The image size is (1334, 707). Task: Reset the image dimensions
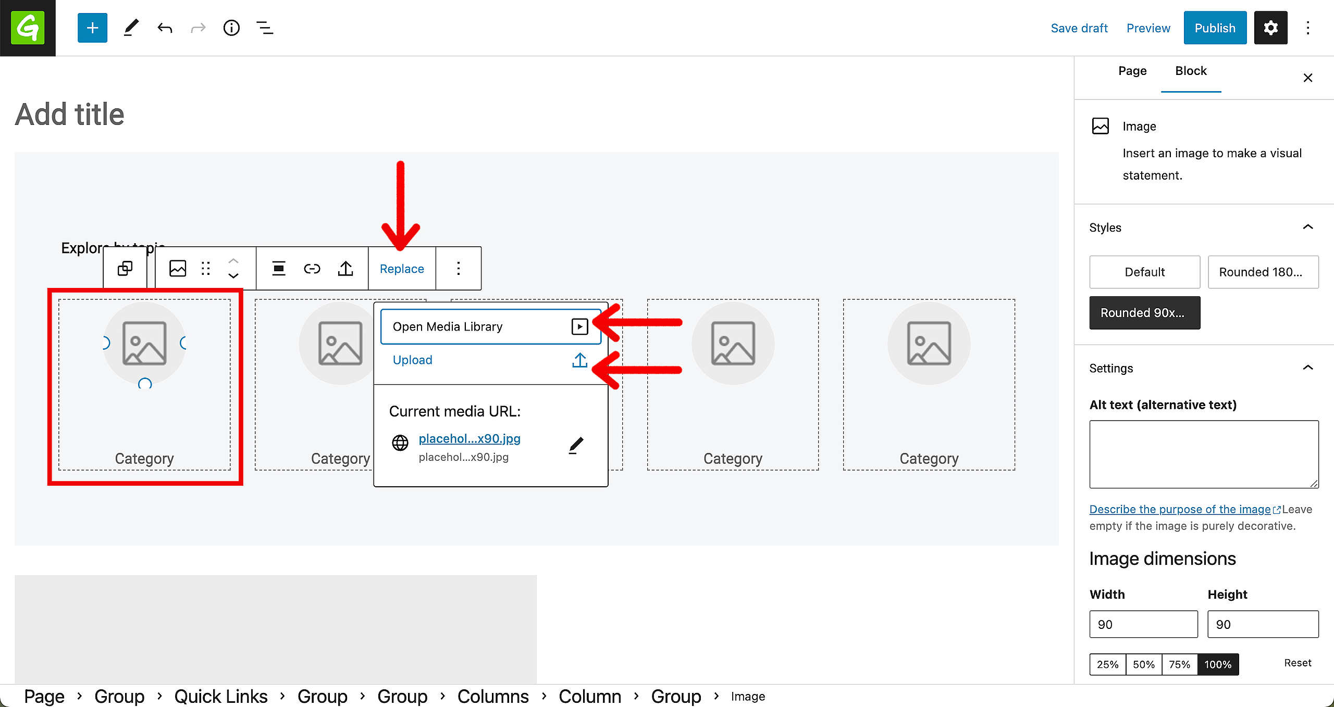pyautogui.click(x=1298, y=663)
